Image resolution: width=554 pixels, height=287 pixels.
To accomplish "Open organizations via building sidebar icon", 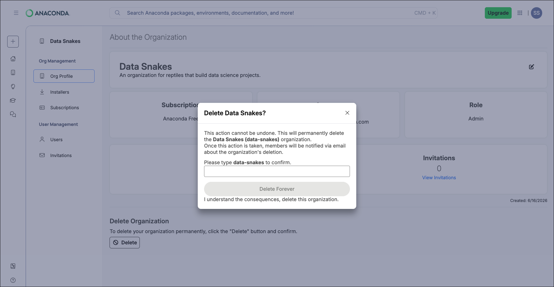I will [x=13, y=73].
